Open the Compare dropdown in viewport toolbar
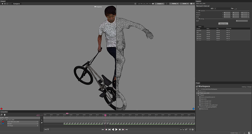The width and height of the screenshot is (252, 134). 160,4
